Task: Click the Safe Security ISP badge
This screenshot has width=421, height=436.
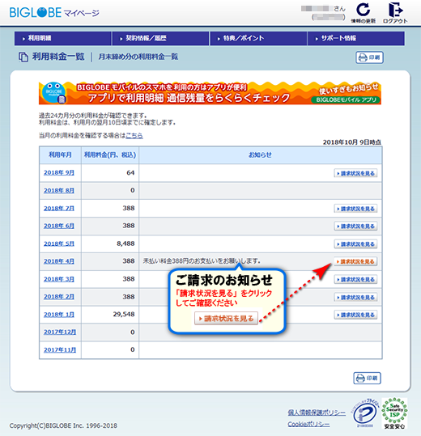Action: [394, 413]
